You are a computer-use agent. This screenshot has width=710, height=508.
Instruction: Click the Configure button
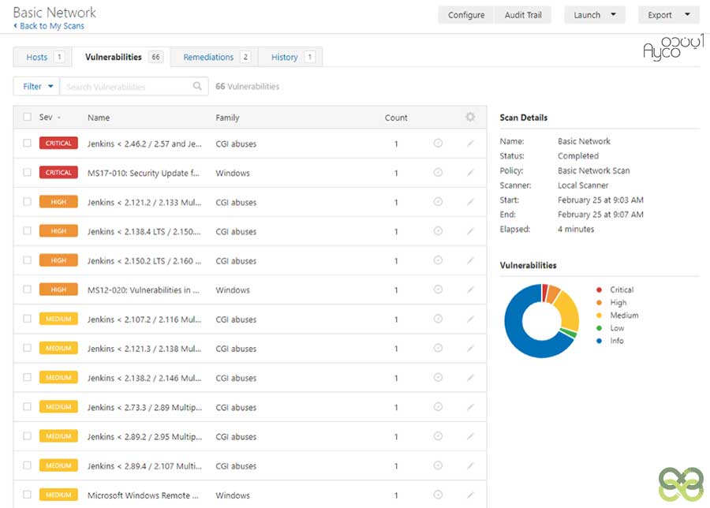465,15
